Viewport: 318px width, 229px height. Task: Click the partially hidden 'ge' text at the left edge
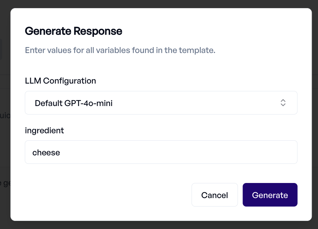(x=5, y=183)
